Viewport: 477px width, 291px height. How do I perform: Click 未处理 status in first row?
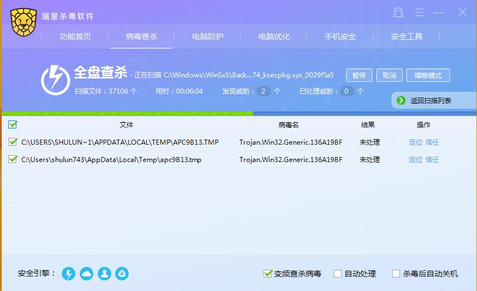tap(370, 142)
